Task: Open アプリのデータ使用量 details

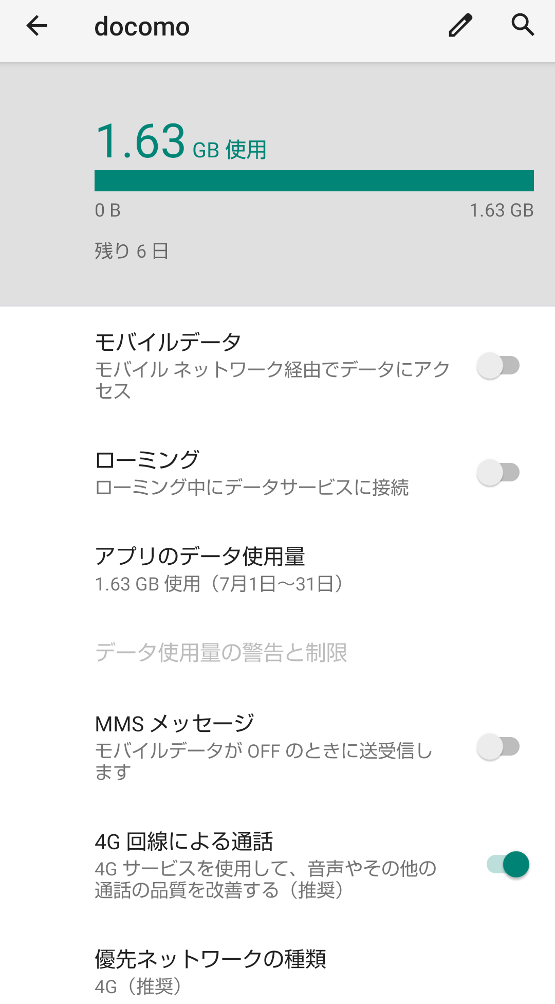Action: click(200, 557)
